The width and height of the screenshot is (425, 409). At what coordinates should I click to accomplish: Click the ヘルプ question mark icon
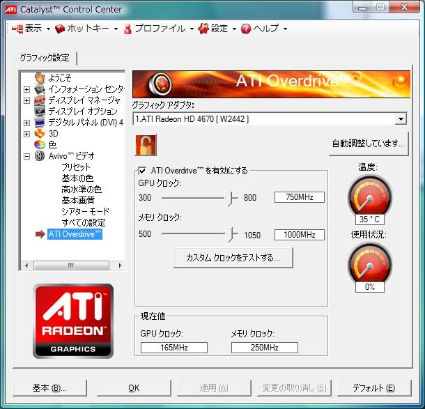[x=246, y=29]
